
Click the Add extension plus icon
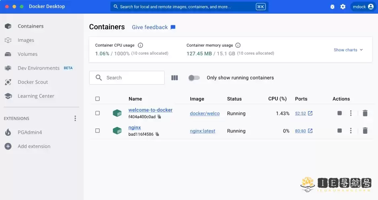[8, 146]
